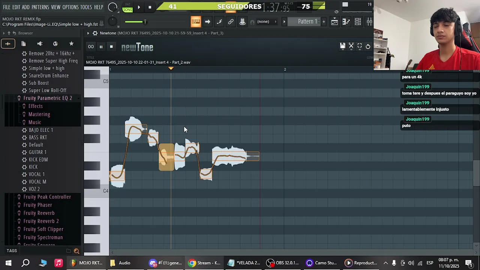
Task: Open the ADD menu
Action: point(25,7)
